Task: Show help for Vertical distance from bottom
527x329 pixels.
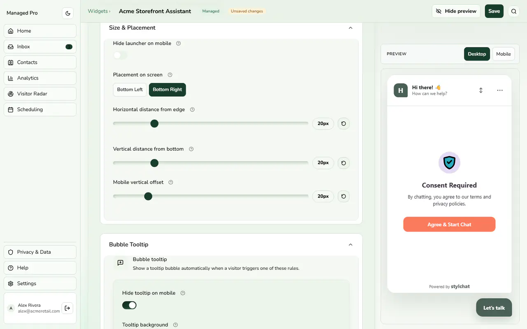Action: click(191, 149)
